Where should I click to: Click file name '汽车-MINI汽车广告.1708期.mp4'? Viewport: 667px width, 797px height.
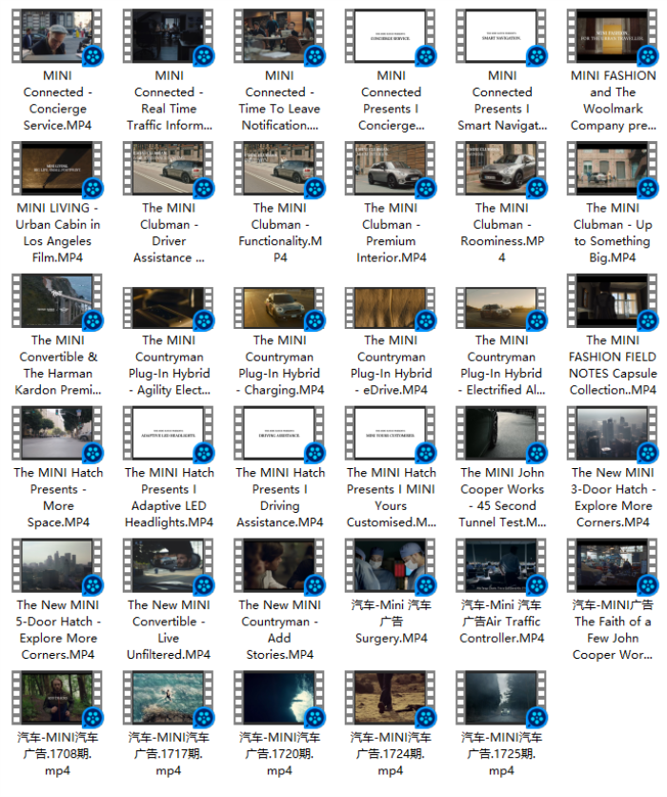click(57, 754)
